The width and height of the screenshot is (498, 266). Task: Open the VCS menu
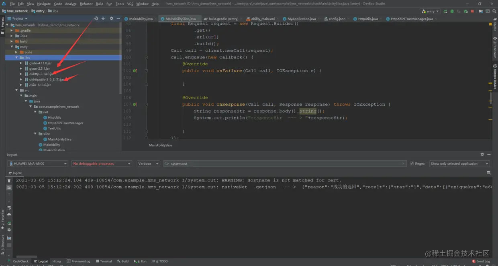point(130,4)
